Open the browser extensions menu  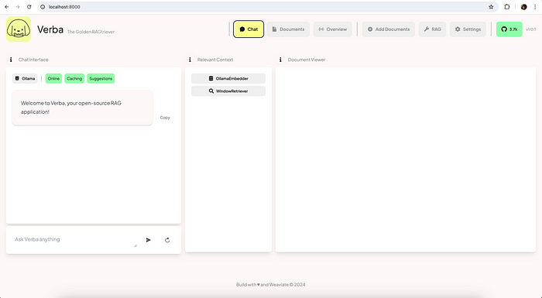tap(506, 7)
